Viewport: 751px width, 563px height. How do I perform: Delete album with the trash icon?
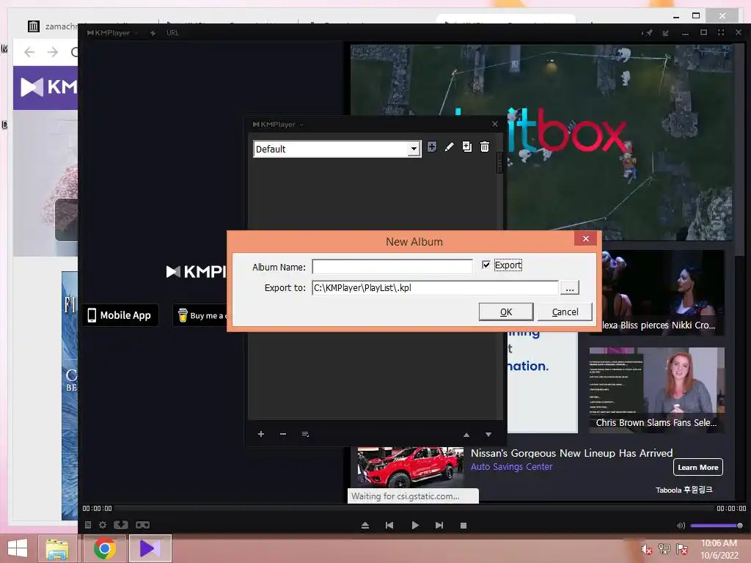[485, 147]
